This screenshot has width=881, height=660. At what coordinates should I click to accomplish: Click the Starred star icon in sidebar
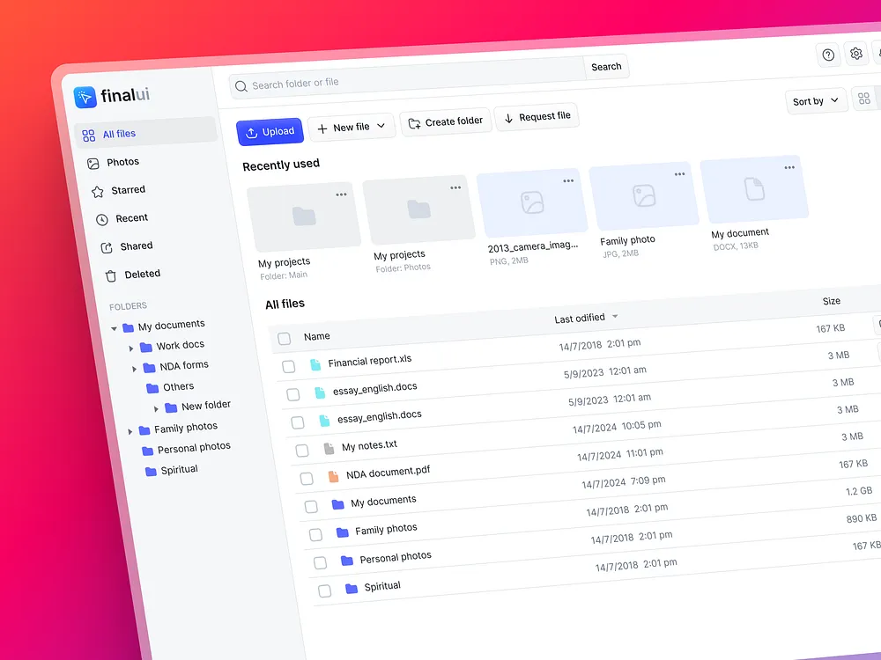pos(98,192)
